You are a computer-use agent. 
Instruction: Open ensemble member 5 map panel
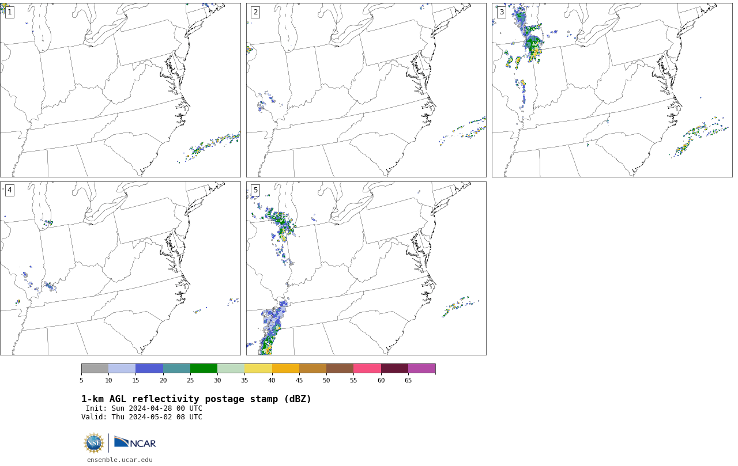[x=366, y=268]
